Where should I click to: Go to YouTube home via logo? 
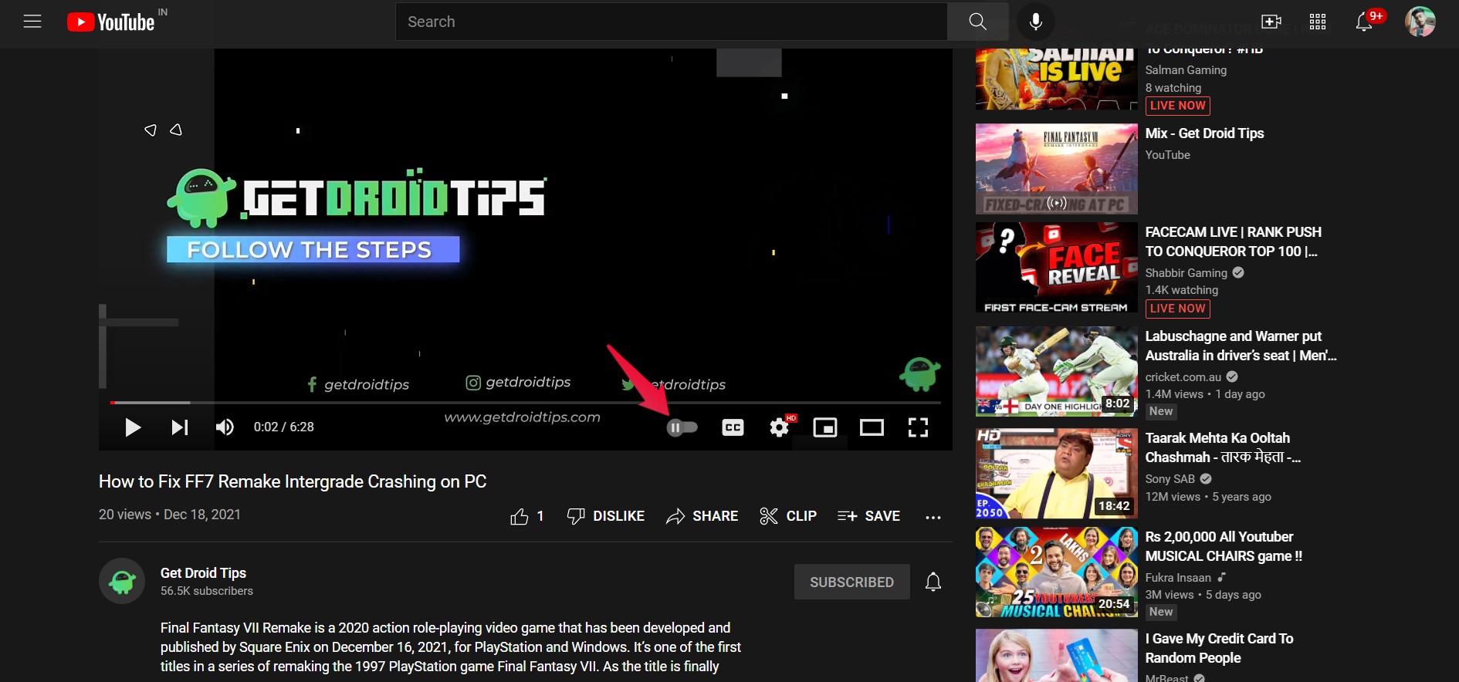point(111,22)
